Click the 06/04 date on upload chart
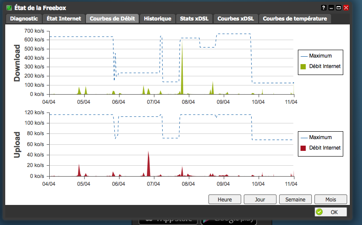Image resolution: width=362 pixels, height=225 pixels. click(119, 184)
